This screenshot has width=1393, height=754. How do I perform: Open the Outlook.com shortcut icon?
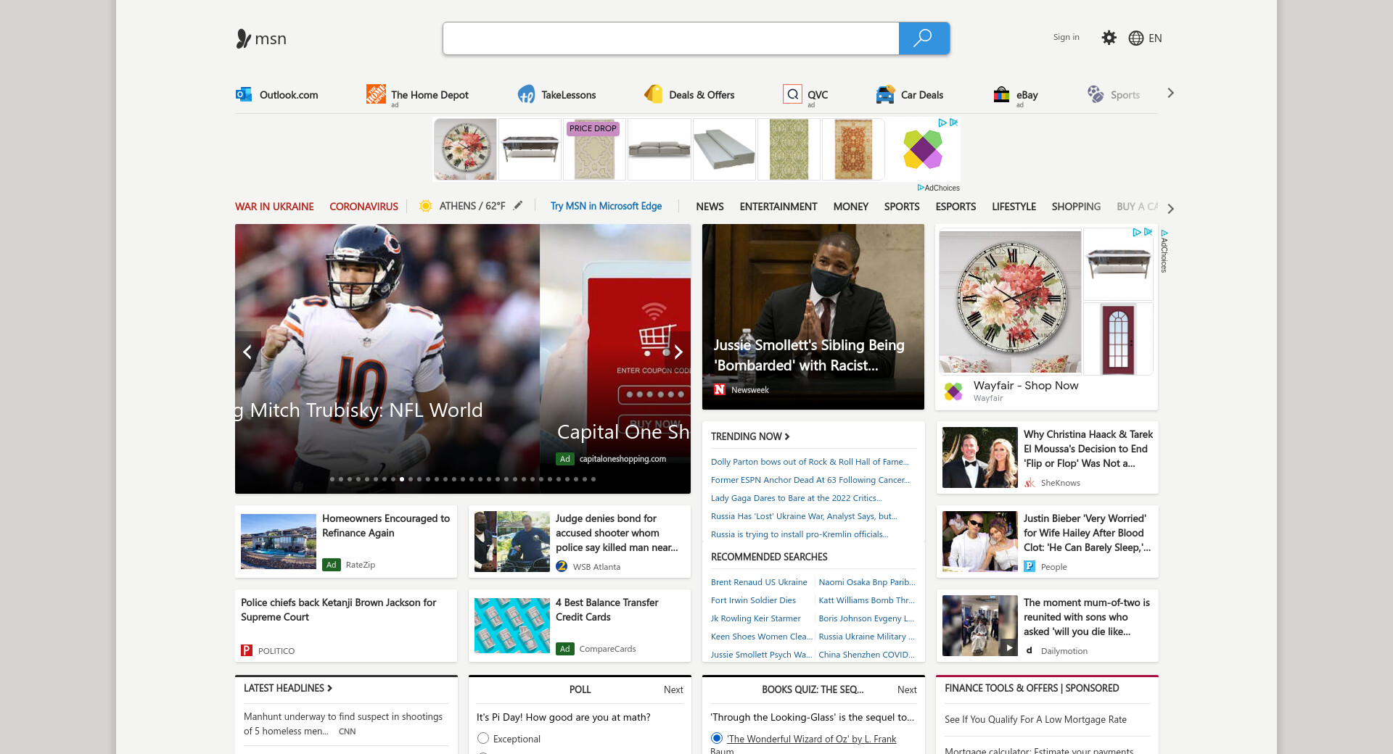[244, 94]
